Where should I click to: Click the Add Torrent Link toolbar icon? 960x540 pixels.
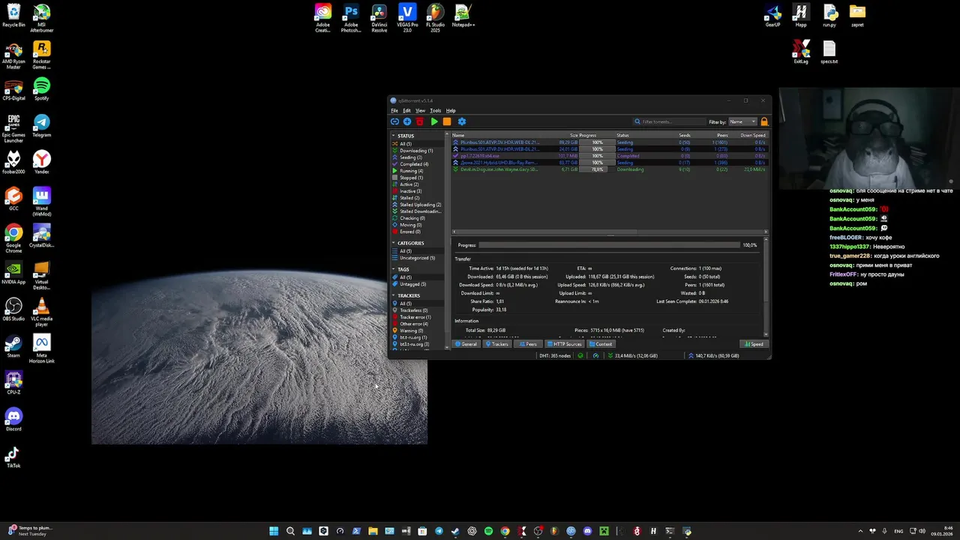(x=394, y=121)
